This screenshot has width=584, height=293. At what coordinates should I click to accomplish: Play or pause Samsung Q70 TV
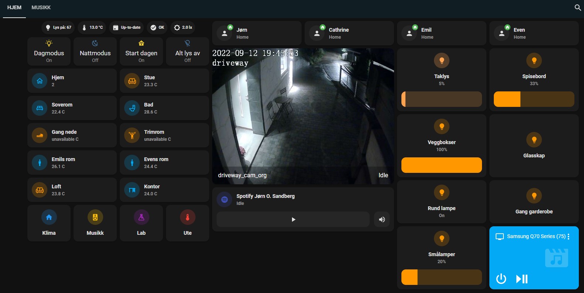coord(522,279)
